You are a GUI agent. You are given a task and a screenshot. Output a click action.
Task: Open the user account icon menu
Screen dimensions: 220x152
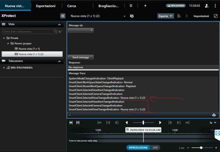pos(207,6)
